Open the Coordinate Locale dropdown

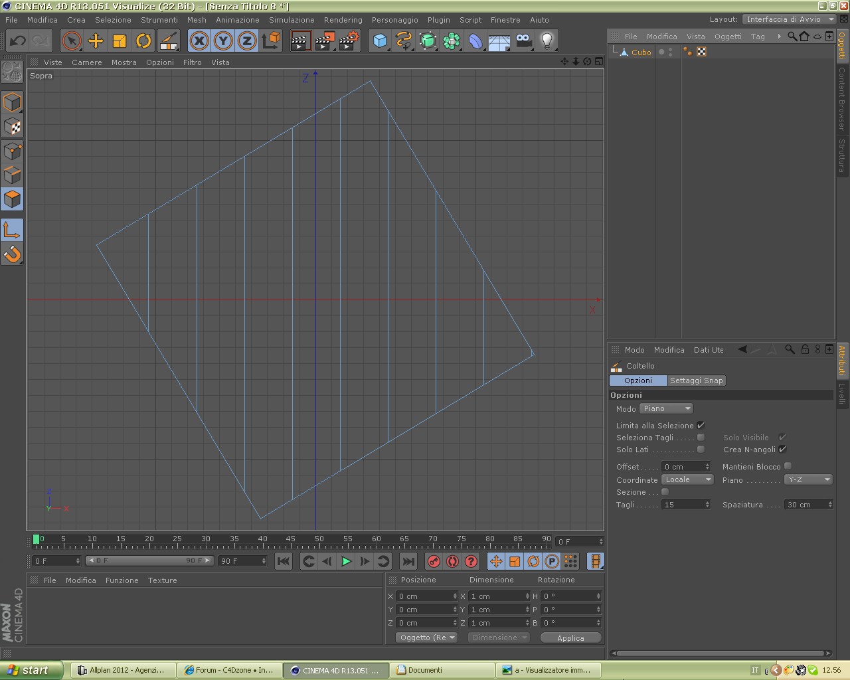(687, 479)
